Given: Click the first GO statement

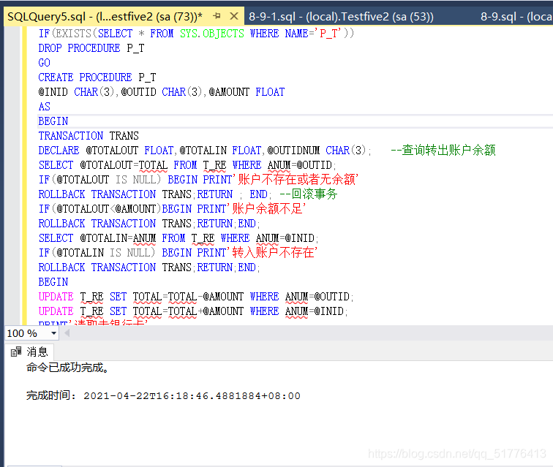Looking at the screenshot, I should pyautogui.click(x=45, y=63).
